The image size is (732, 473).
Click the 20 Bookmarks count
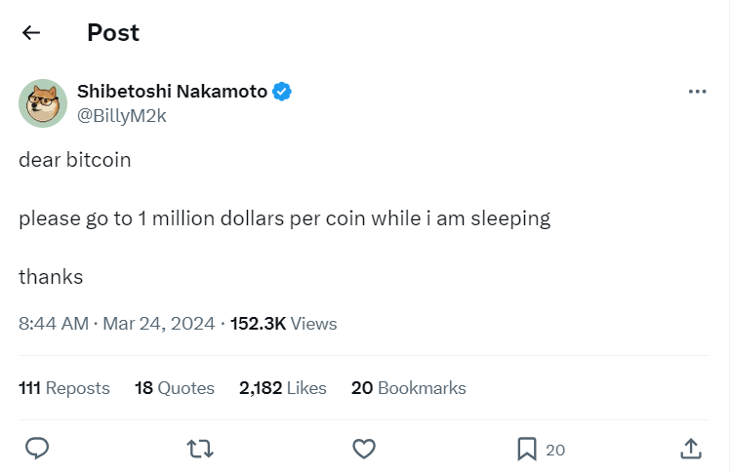pos(408,388)
